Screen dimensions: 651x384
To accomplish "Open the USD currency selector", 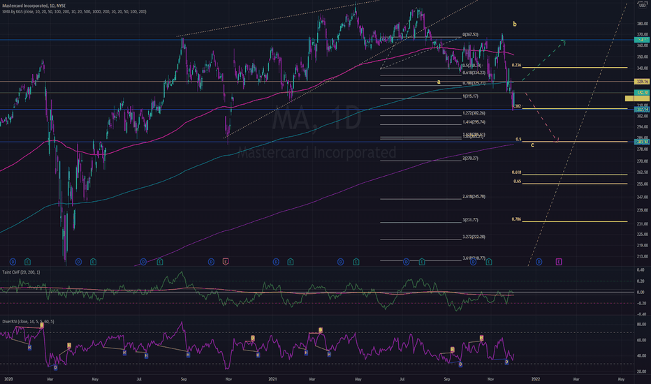I will coord(642,6).
